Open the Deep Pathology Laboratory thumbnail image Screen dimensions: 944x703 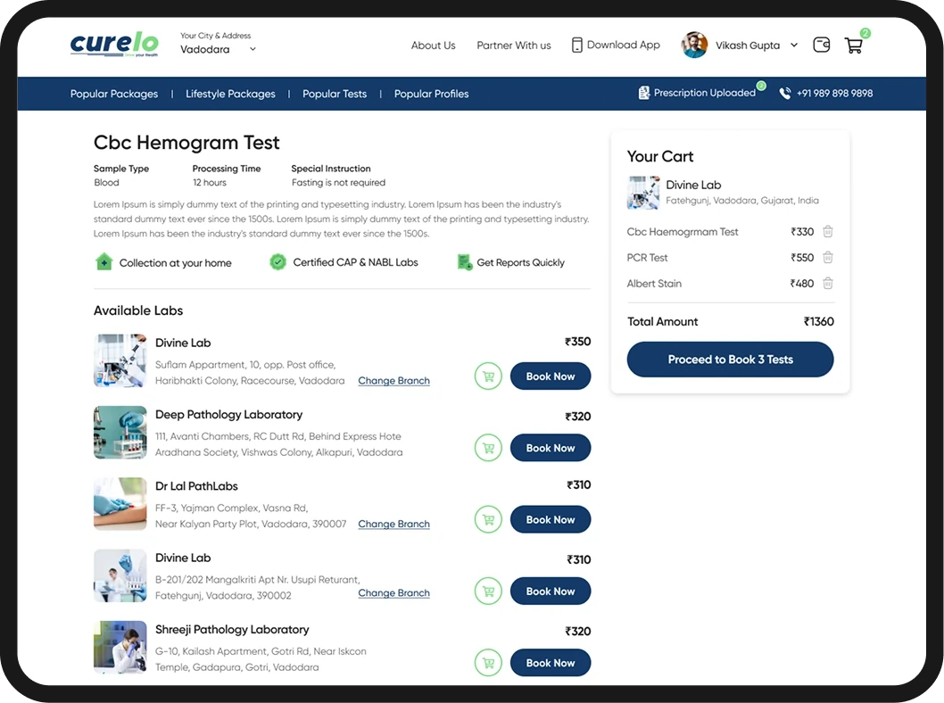click(120, 433)
